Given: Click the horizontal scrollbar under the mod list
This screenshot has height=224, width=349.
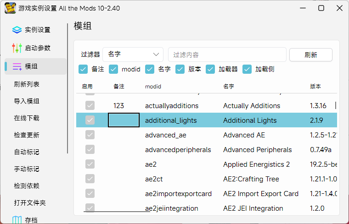Looking at the screenshot, I should coord(117,212).
